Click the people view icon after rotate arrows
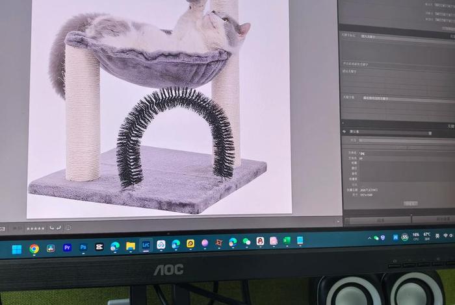 pyautogui.click(x=68, y=228)
